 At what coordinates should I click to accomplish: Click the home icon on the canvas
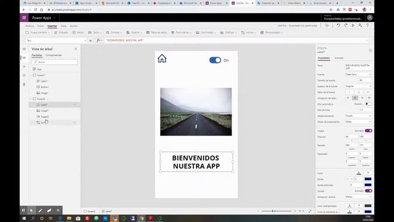pyautogui.click(x=162, y=59)
